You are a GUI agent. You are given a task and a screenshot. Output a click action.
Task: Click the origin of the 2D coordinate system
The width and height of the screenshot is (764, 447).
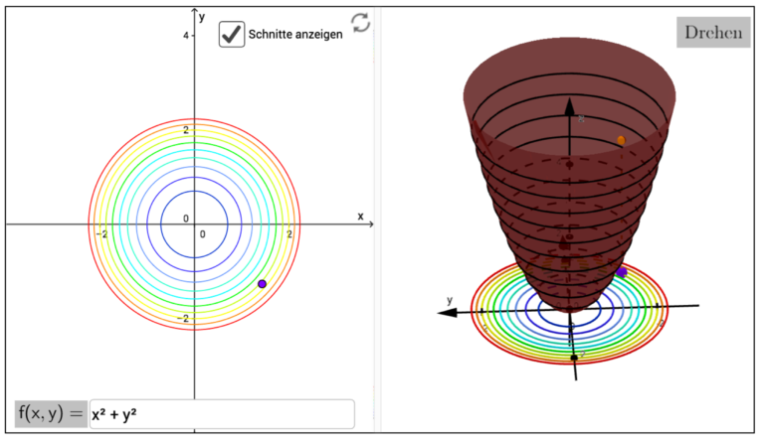tap(194, 224)
